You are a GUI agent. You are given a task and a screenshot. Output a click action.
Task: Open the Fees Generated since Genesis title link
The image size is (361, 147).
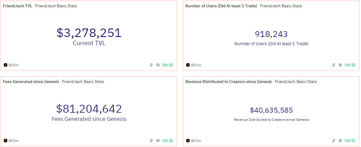point(31,82)
